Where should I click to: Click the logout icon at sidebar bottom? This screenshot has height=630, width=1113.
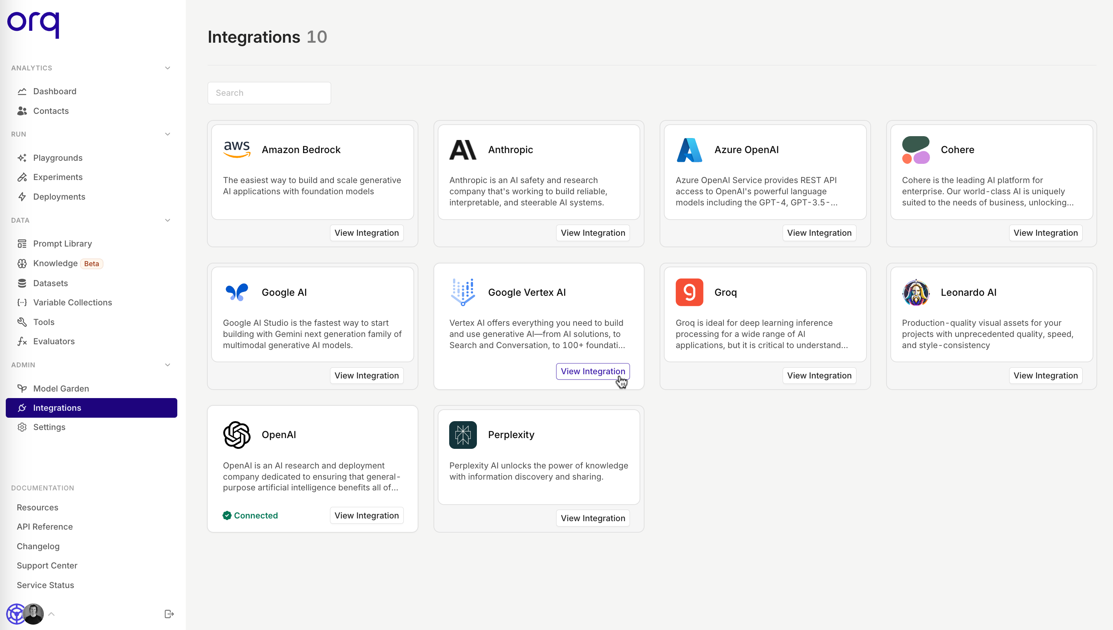(x=169, y=614)
